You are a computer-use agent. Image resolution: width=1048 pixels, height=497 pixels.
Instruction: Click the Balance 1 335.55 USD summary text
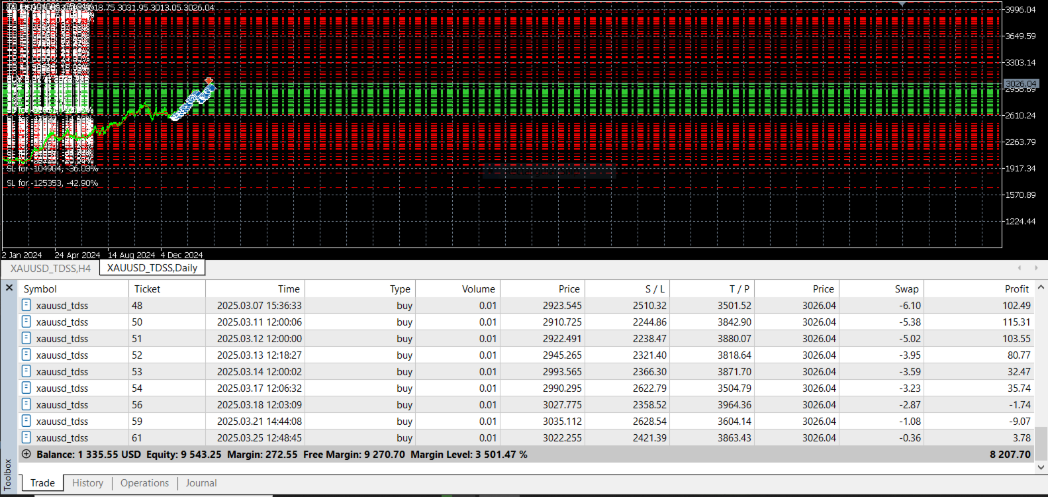pos(89,454)
